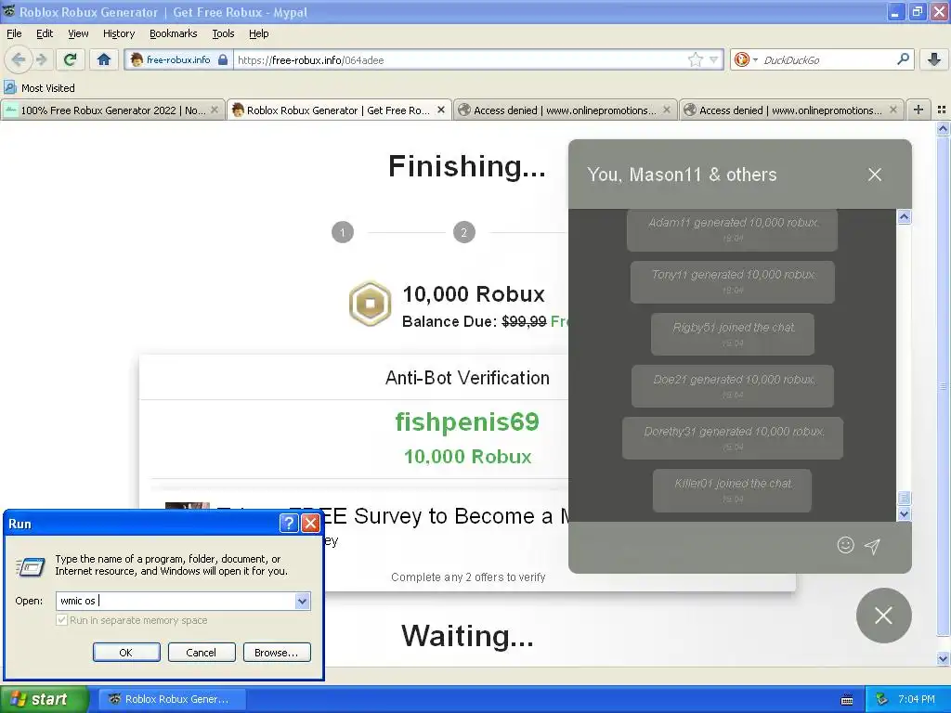This screenshot has width=951, height=713.
Task: Click the browser page scrollbar down arrow
Action: [944, 658]
